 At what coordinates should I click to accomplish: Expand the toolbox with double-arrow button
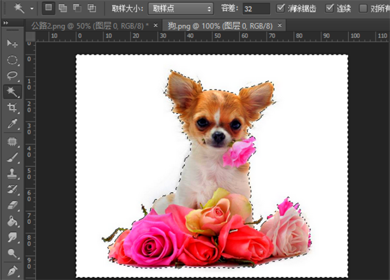(6, 23)
